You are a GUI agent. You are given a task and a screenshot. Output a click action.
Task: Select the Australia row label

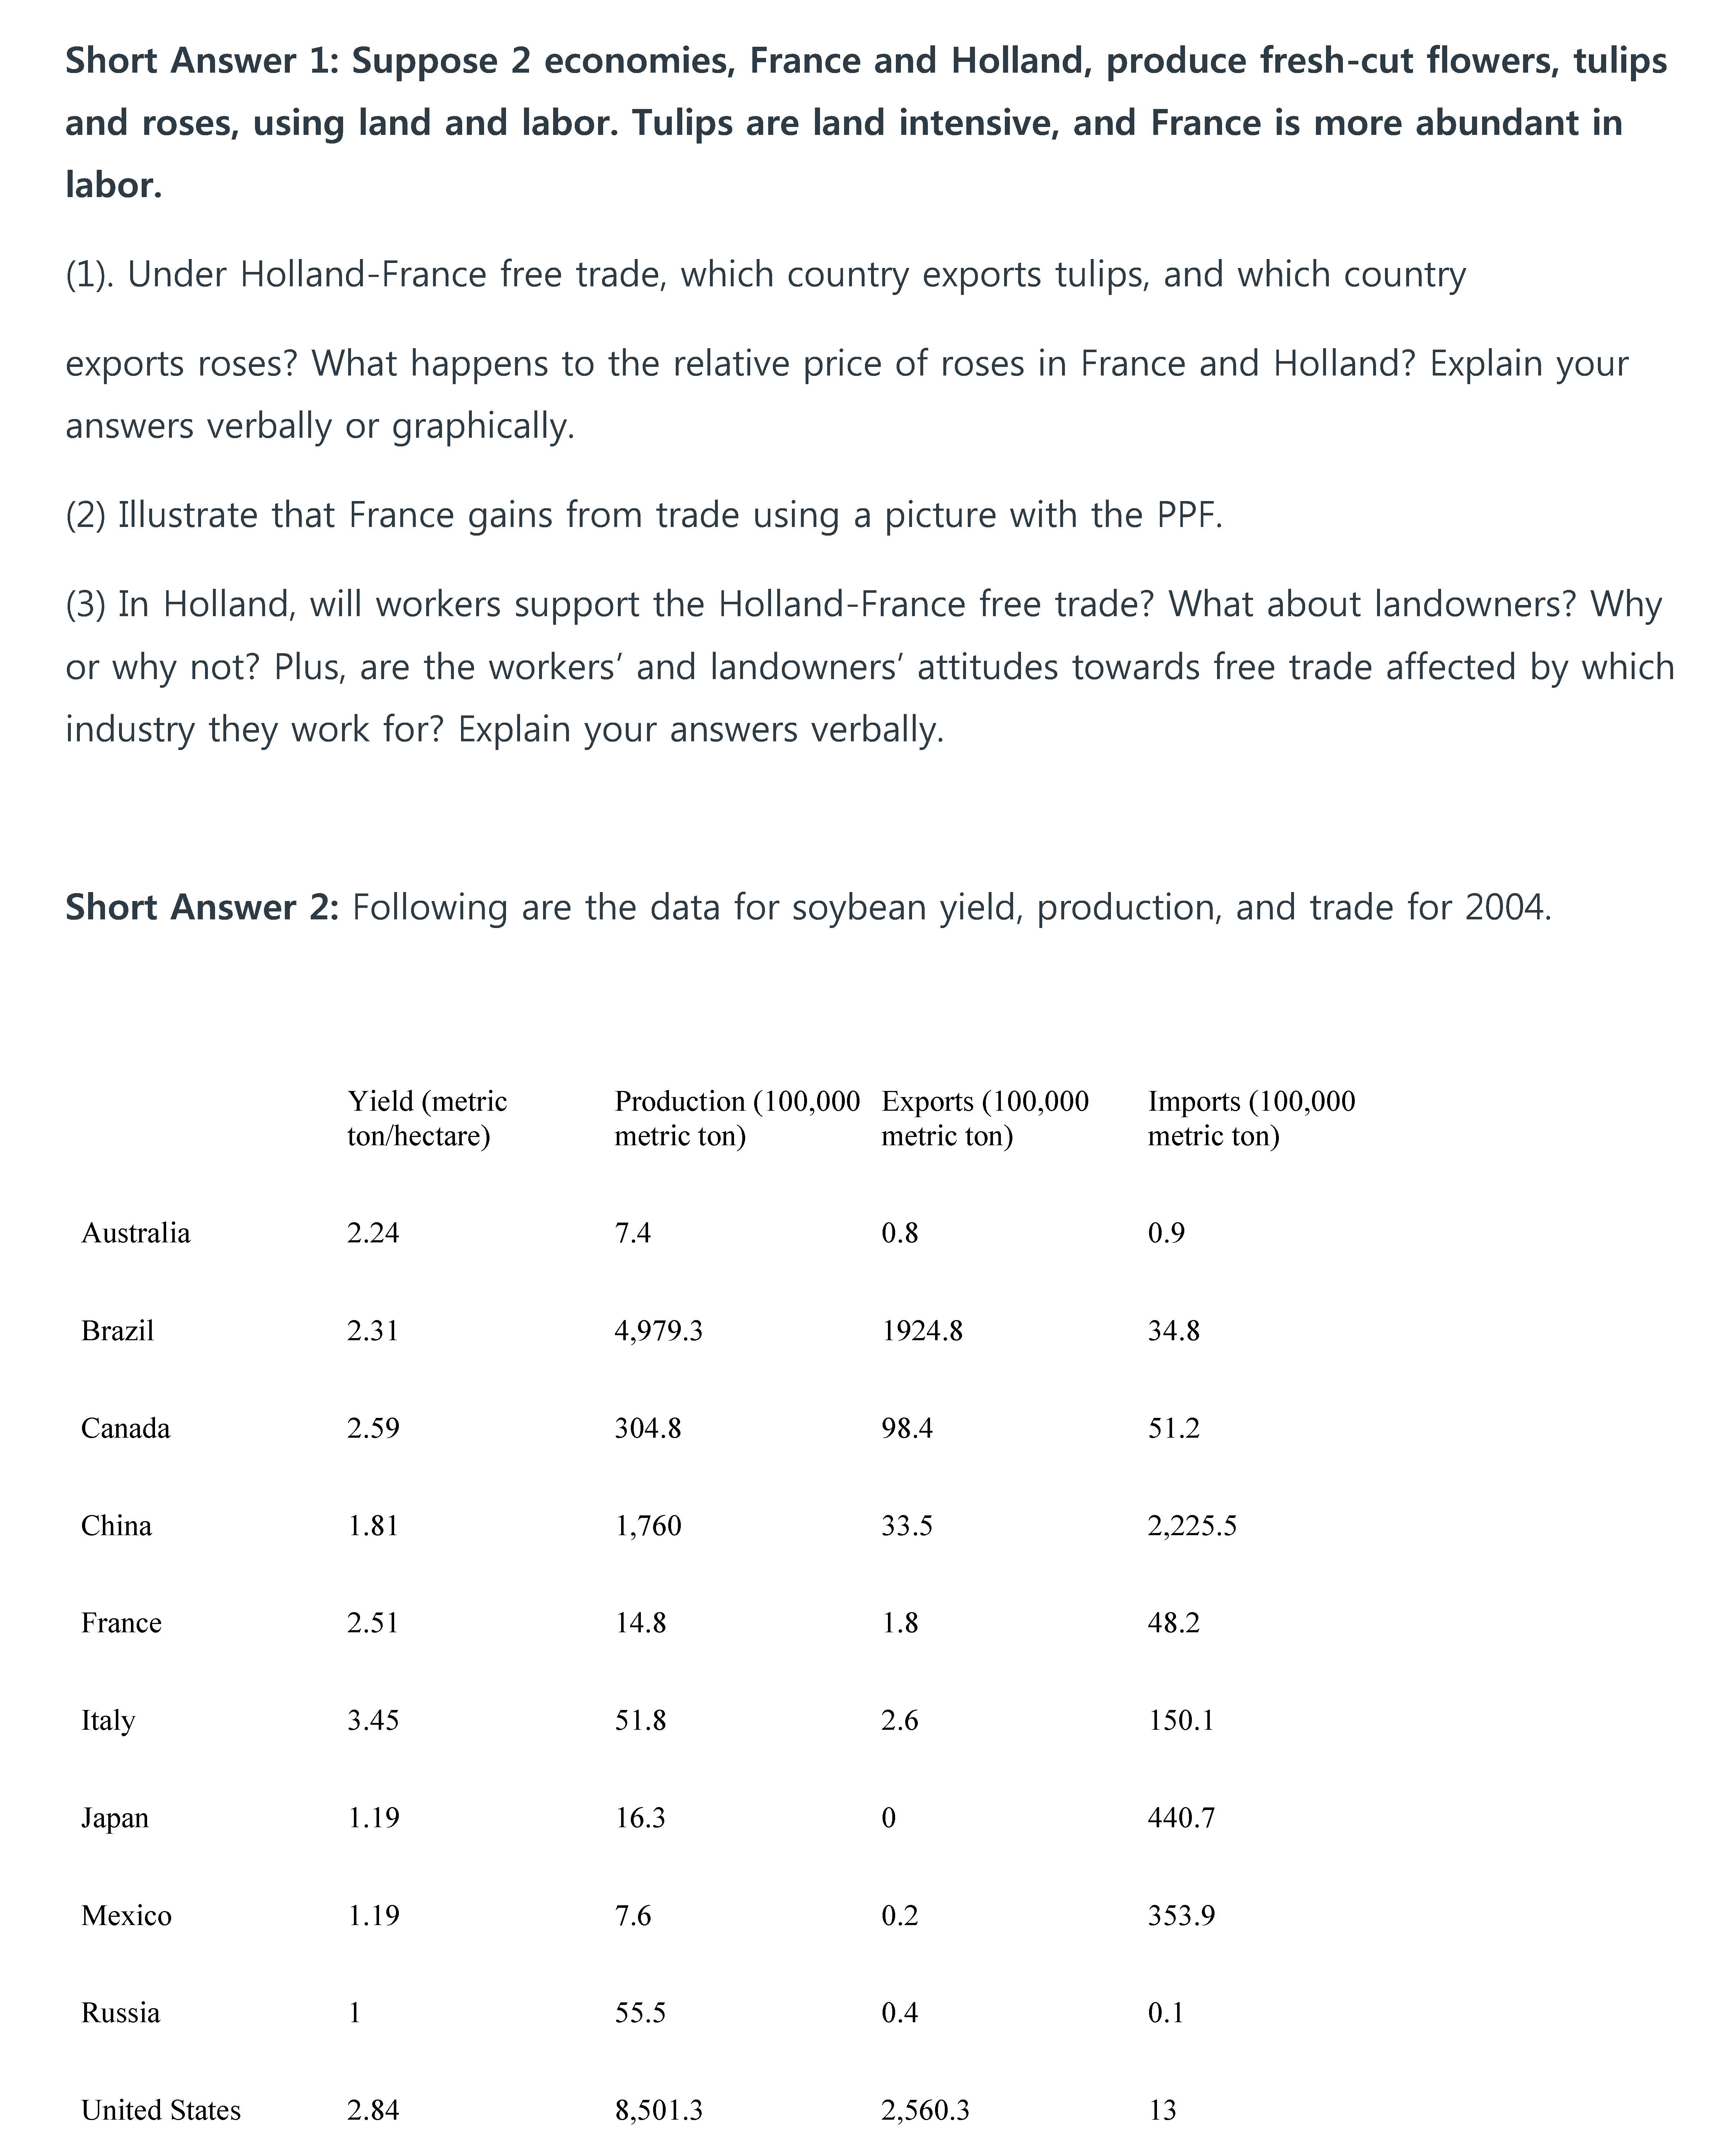click(135, 1233)
